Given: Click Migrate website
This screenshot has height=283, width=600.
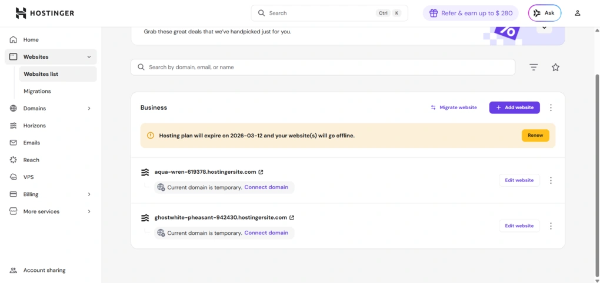Looking at the screenshot, I should coord(454,107).
